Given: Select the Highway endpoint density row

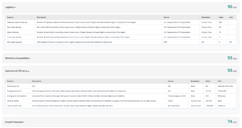Looking at the screenshot, I should [17, 22].
